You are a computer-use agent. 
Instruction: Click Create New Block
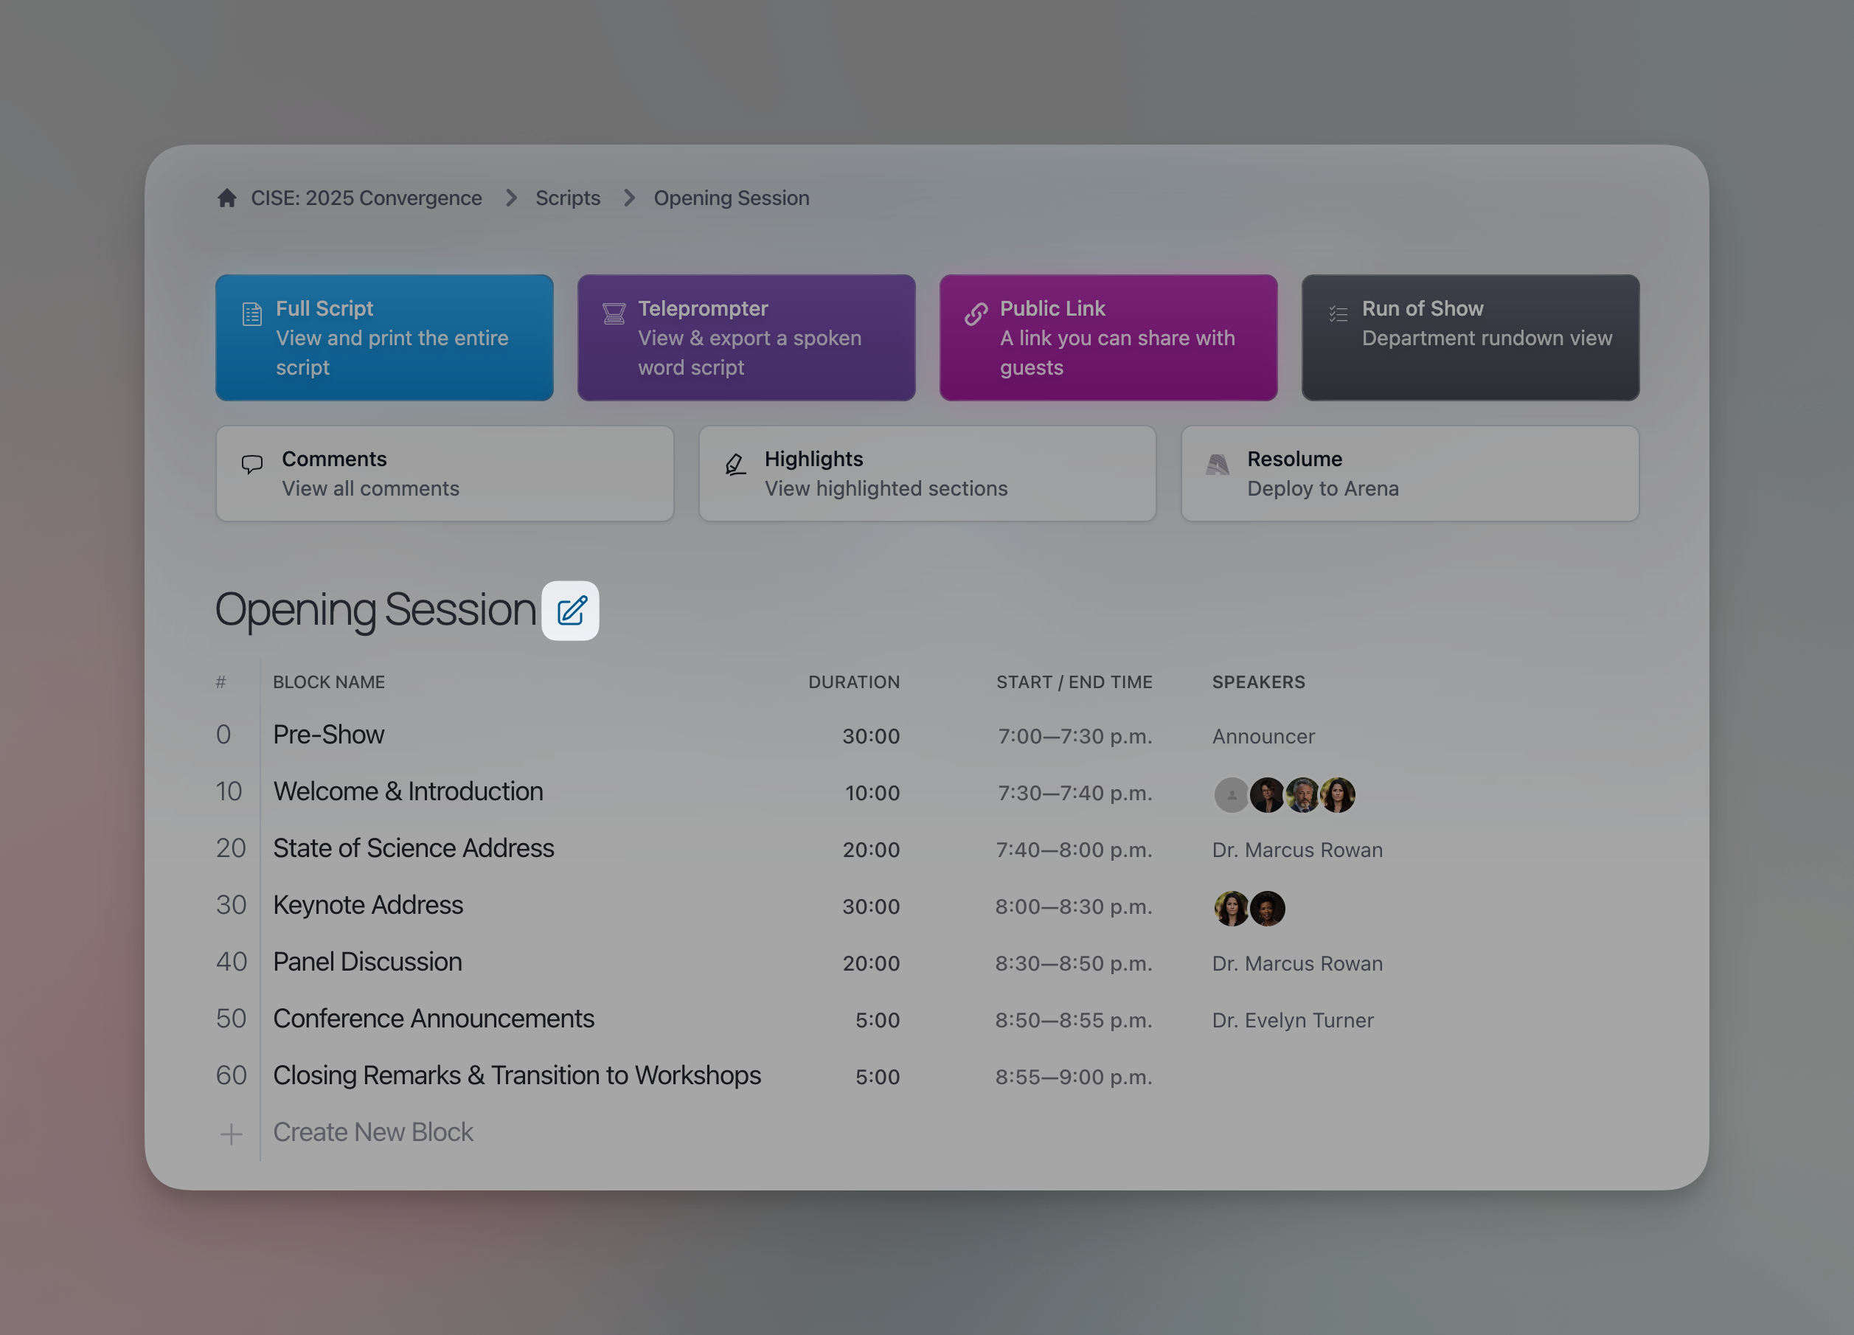(x=372, y=1132)
